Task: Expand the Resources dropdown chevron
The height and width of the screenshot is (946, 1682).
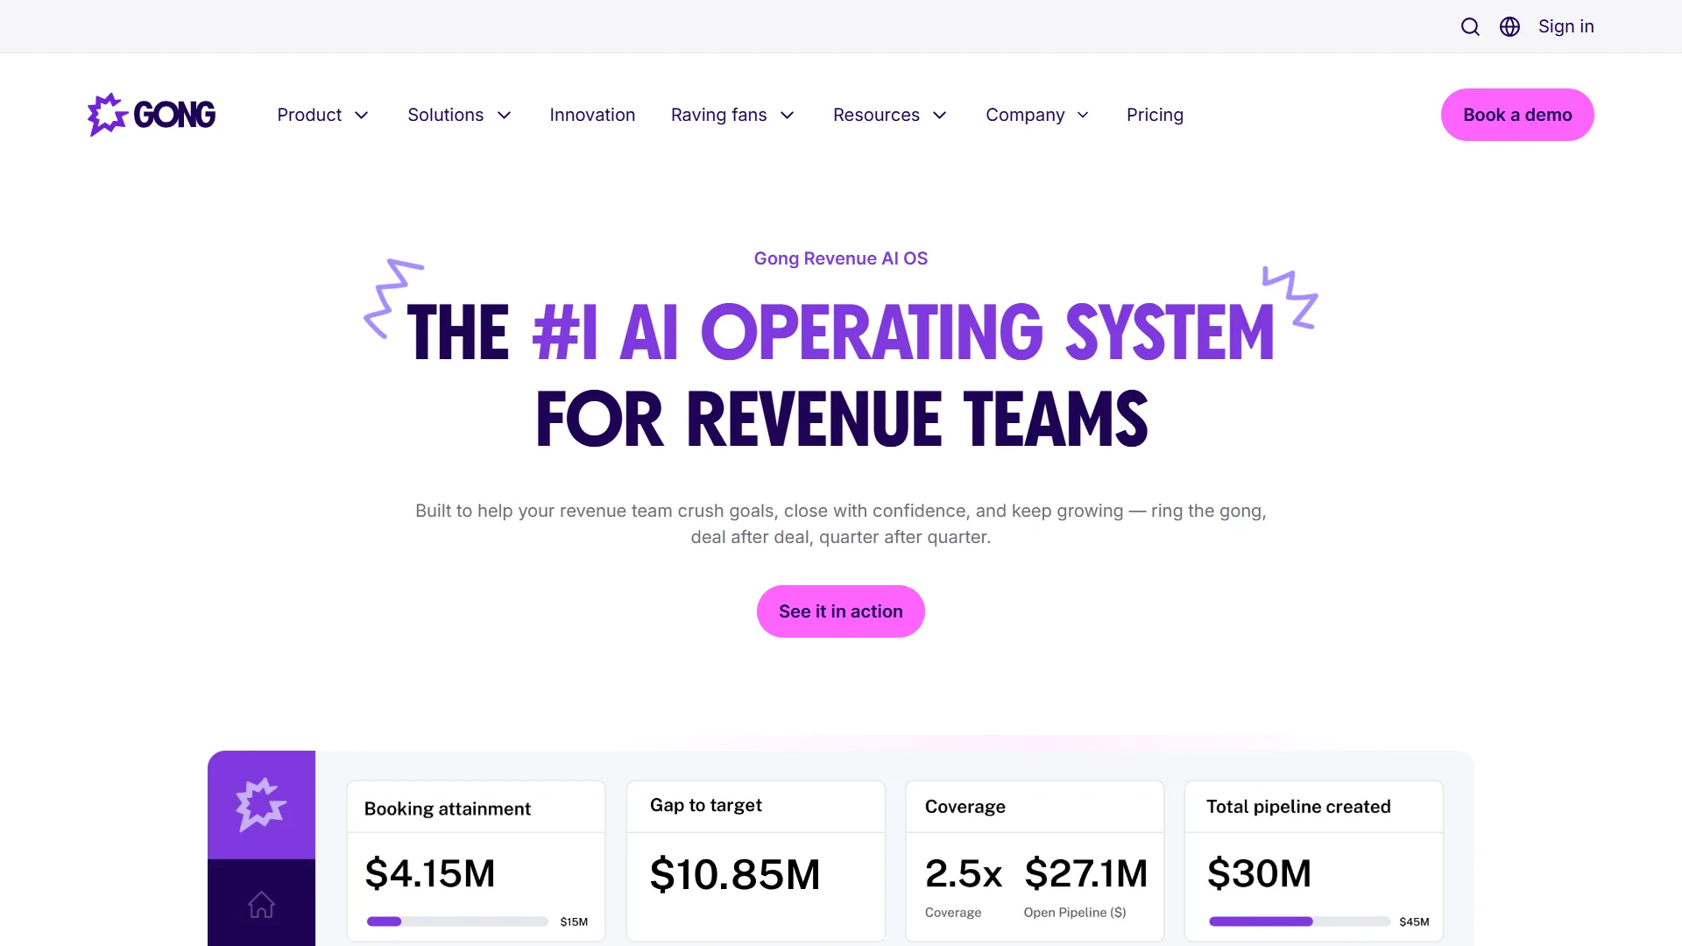Action: point(940,116)
